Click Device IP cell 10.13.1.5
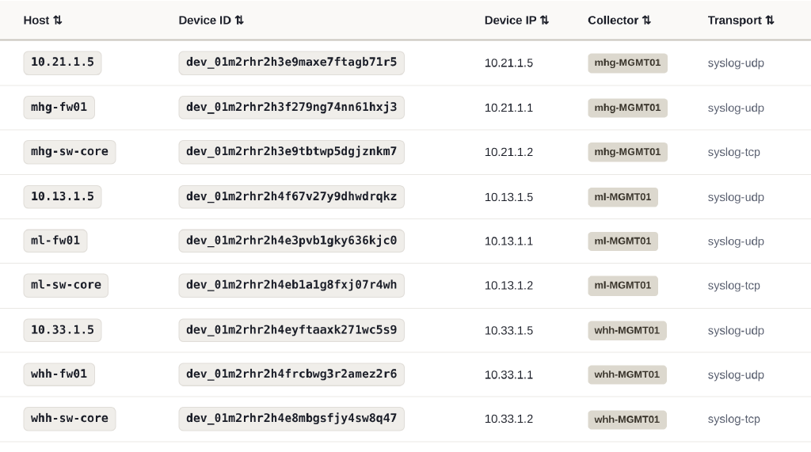The height and width of the screenshot is (452, 811). [508, 197]
